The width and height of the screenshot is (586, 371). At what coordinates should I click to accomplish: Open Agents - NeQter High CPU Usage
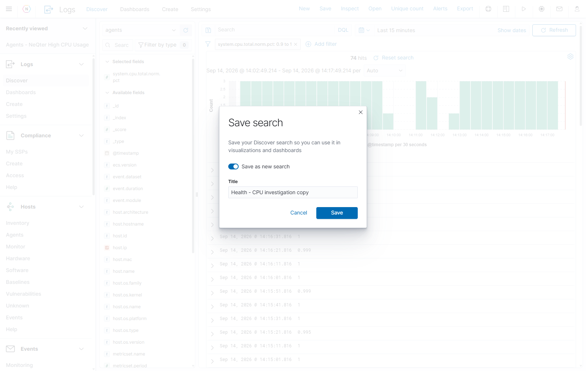pyautogui.click(x=47, y=45)
